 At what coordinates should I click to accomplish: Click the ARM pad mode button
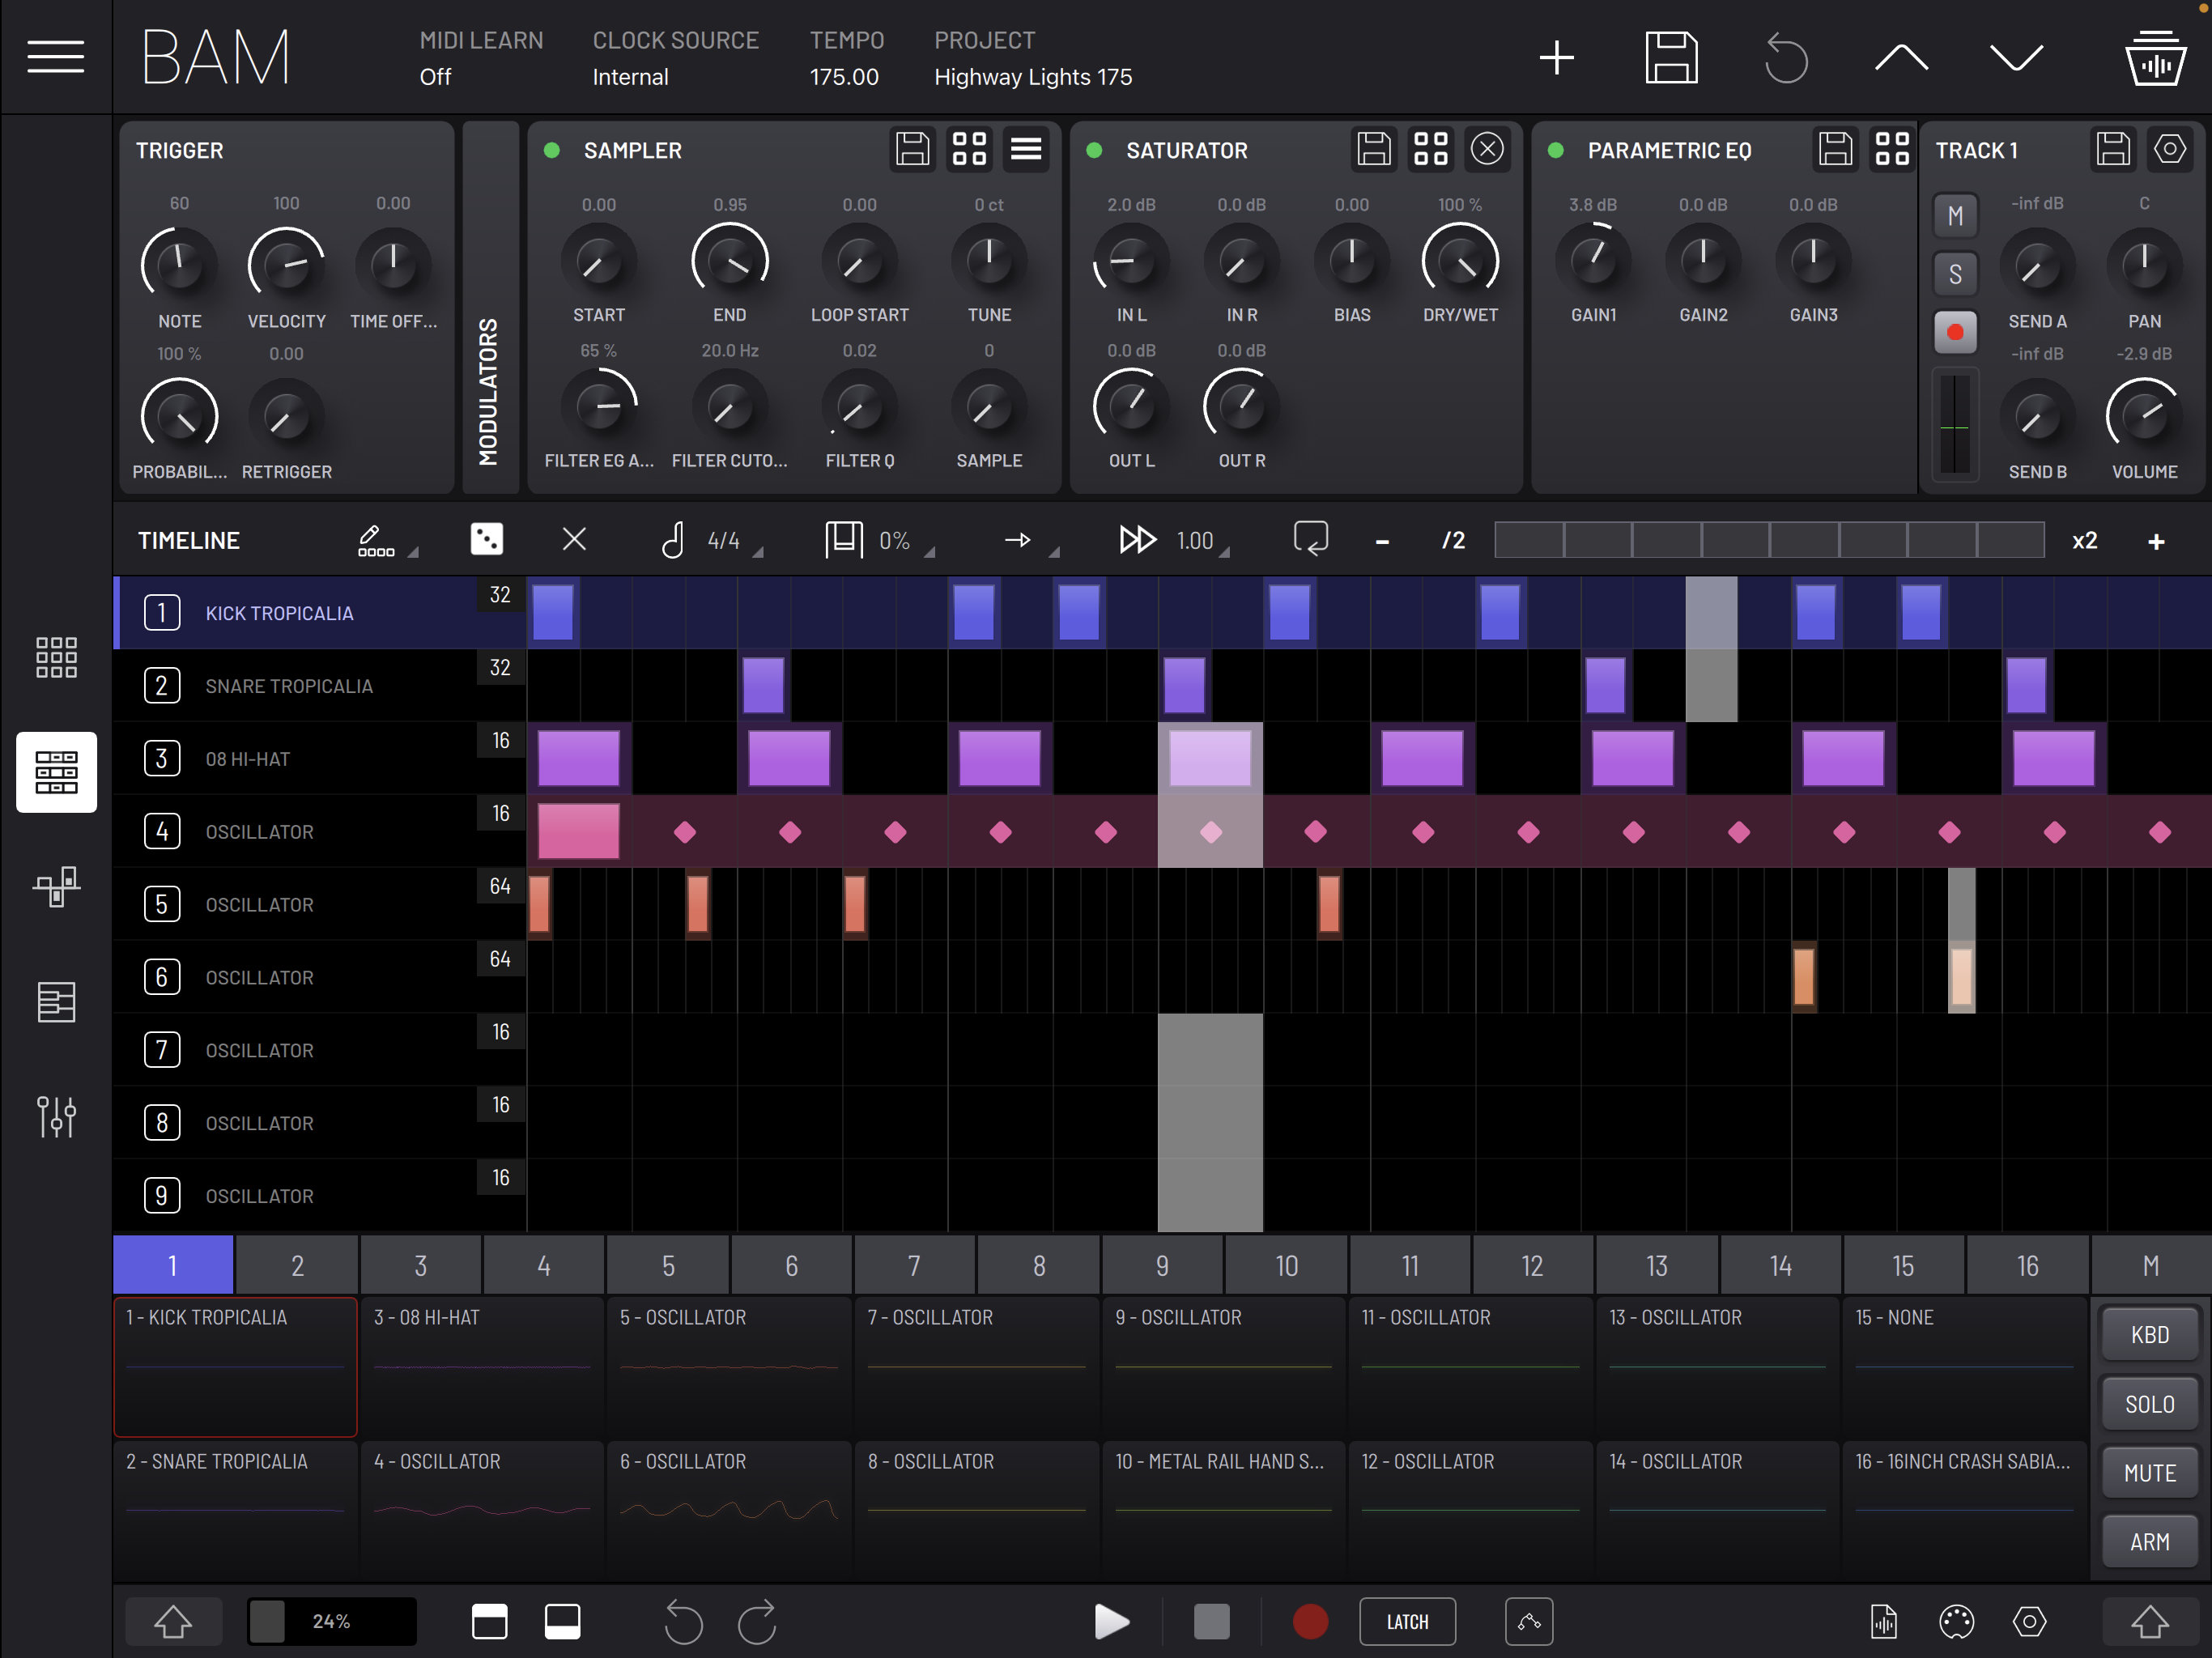(x=2149, y=1542)
